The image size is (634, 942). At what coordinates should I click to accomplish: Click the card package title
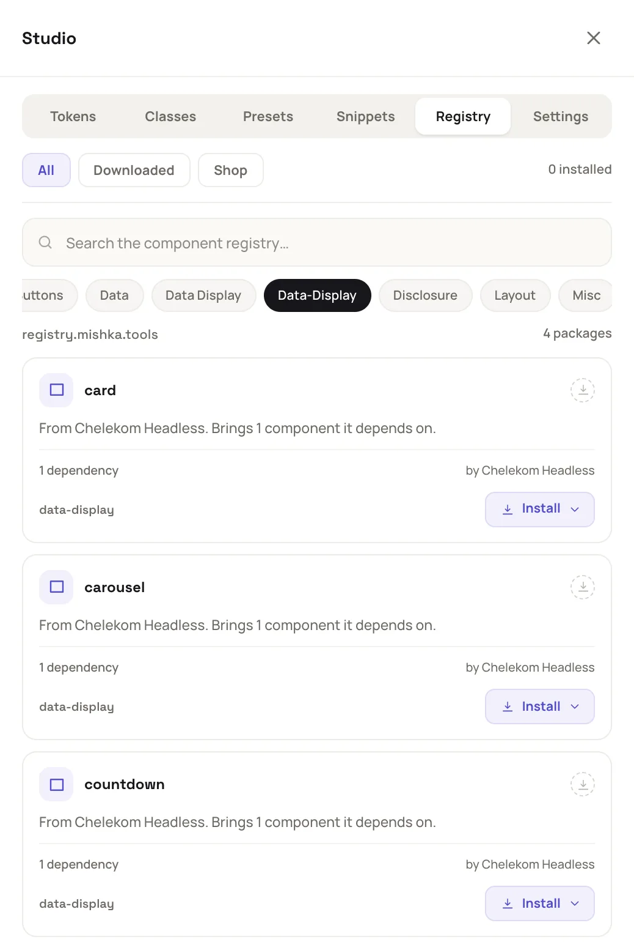(x=100, y=390)
